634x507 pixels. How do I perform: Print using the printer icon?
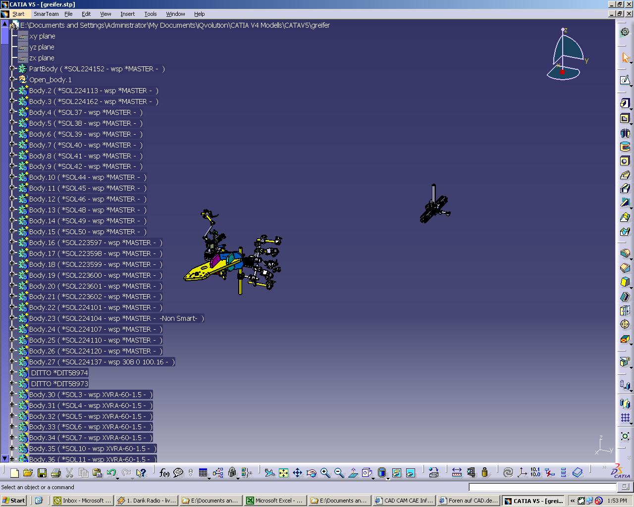[55, 473]
